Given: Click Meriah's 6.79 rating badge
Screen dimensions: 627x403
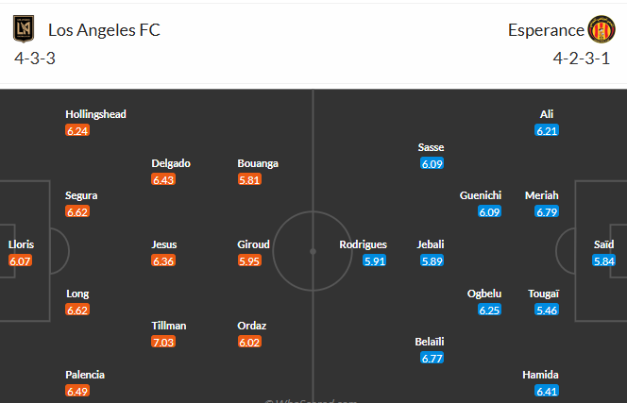Looking at the screenshot, I should (x=546, y=212).
